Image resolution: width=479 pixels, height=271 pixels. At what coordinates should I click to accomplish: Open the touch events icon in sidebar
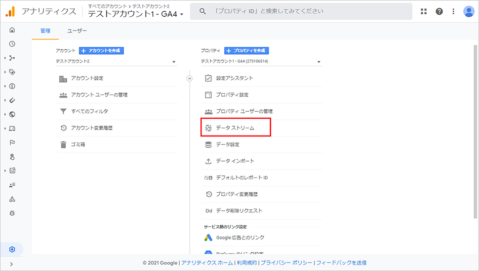12,157
